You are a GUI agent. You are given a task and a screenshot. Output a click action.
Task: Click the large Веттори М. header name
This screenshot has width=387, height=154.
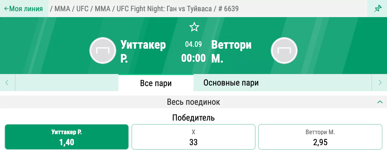click(x=231, y=51)
